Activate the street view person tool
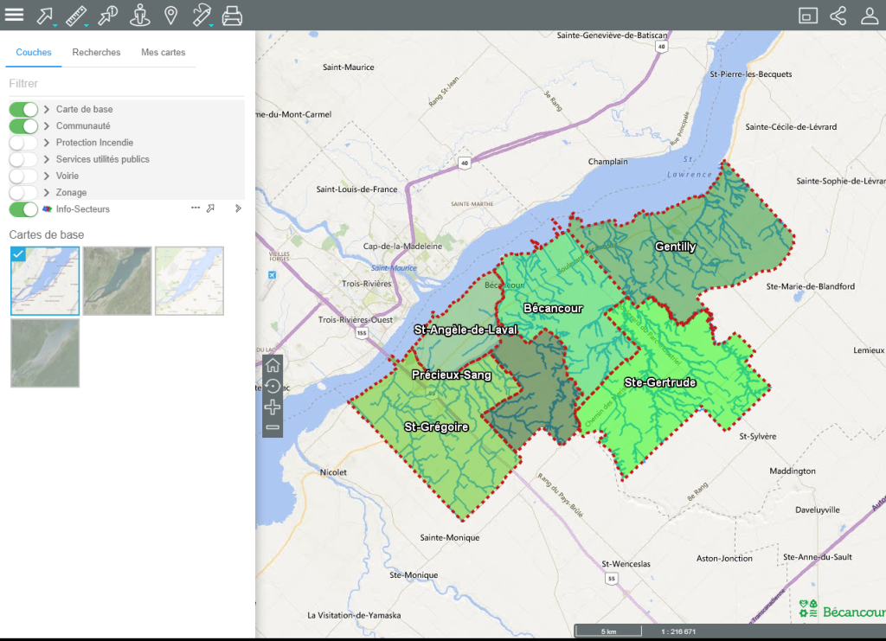 pos(140,15)
